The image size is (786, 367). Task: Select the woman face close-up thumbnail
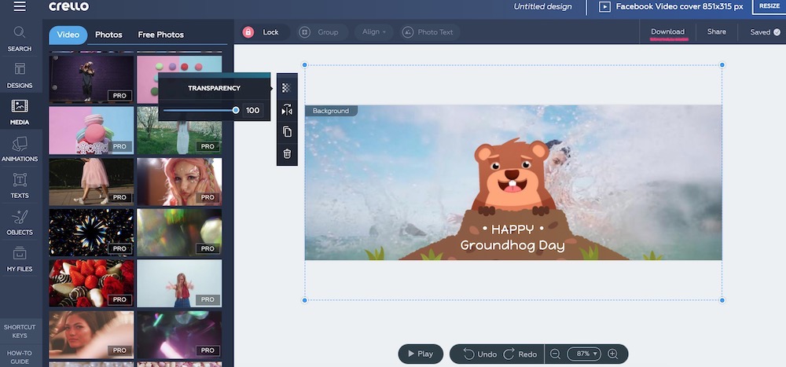pyautogui.click(x=91, y=335)
